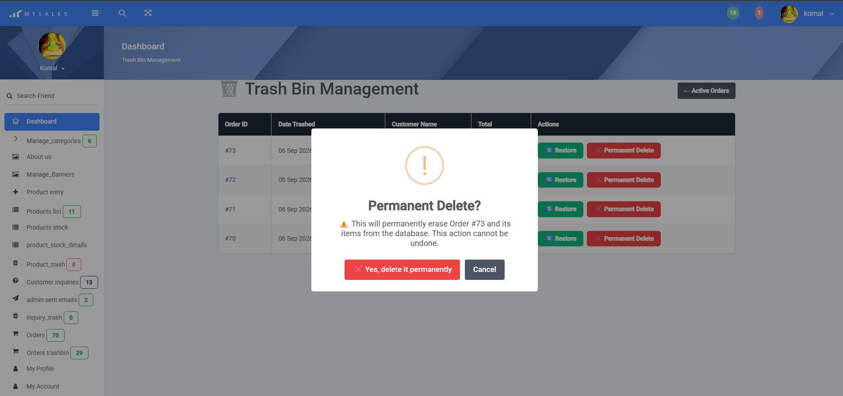The image size is (843, 396).
Task: Click the Products list count badge 11
Action: [72, 212]
